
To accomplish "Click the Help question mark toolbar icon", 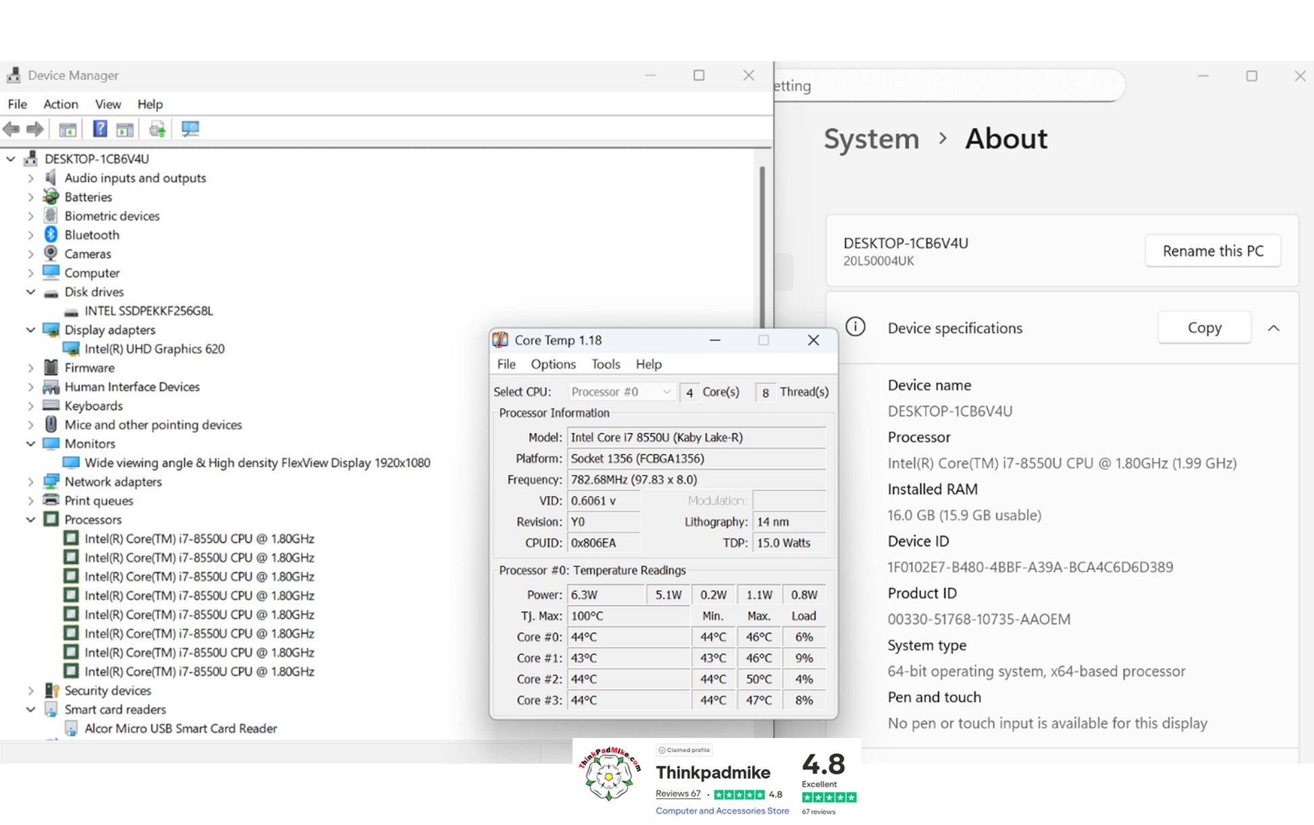I will 100,129.
